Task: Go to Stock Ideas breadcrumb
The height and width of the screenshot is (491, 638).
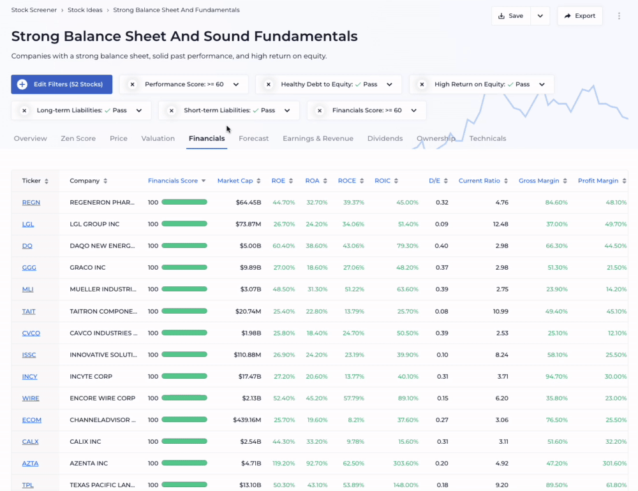Action: point(86,10)
